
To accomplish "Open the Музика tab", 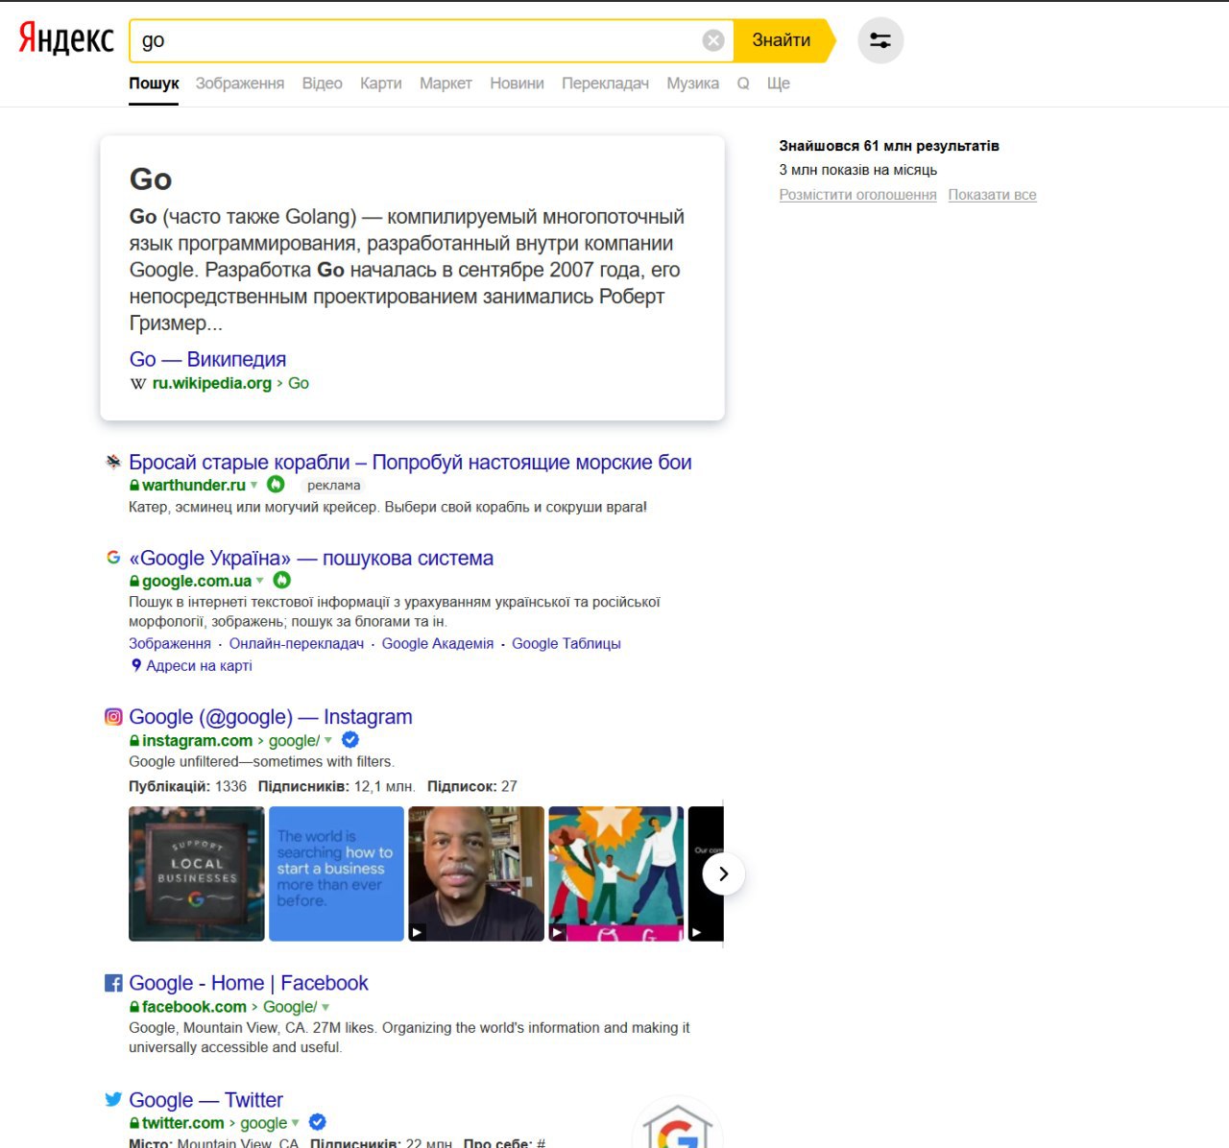I will 693,84.
